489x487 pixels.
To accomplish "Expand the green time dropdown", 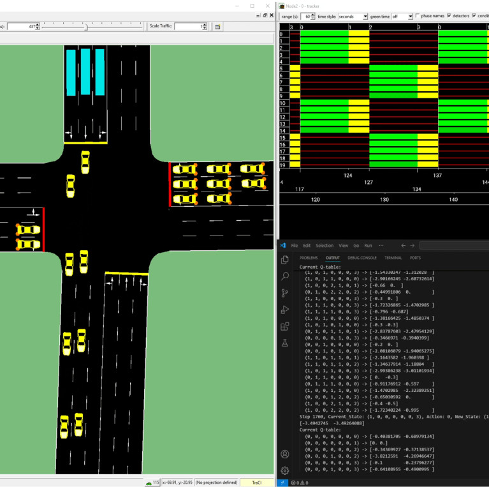I will click(x=402, y=17).
